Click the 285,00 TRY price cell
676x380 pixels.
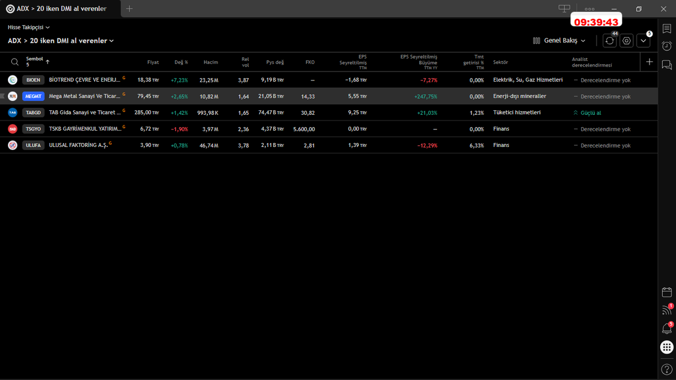[x=146, y=113]
